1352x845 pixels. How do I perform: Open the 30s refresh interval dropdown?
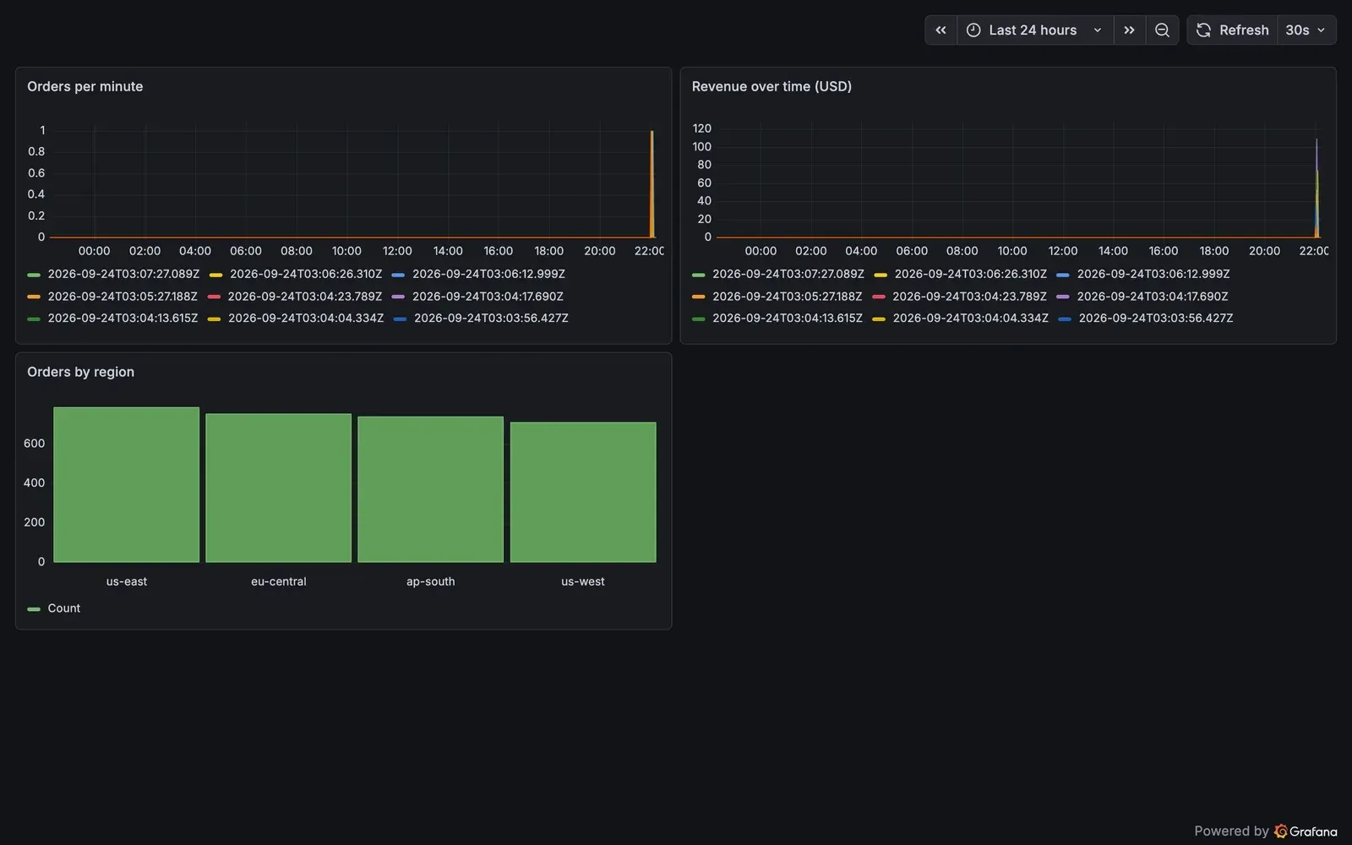point(1306,30)
